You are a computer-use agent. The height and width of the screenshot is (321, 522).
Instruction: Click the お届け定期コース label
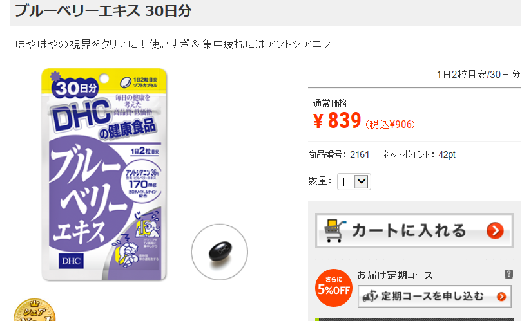tap(395, 275)
